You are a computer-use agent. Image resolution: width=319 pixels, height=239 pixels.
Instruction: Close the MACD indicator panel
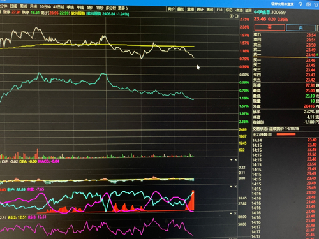tap(235, 159)
